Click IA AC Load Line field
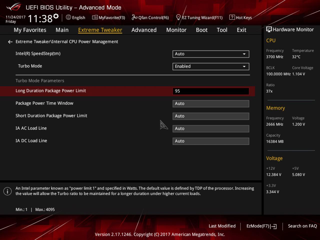Image resolution: width=320 pixels, height=240 pixels. tap(211, 128)
